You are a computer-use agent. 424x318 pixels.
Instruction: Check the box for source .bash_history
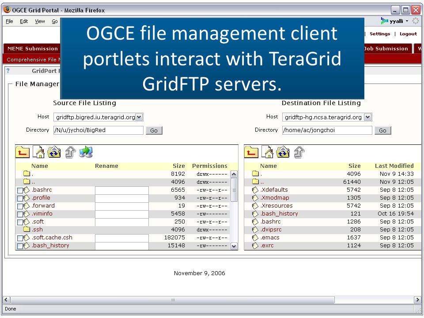(20, 246)
